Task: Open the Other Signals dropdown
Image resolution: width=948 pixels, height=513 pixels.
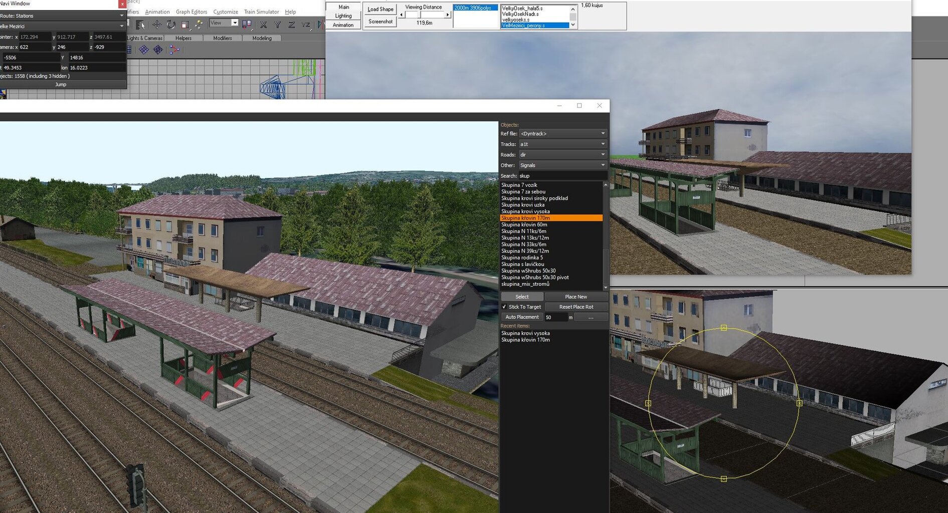Action: click(x=562, y=165)
